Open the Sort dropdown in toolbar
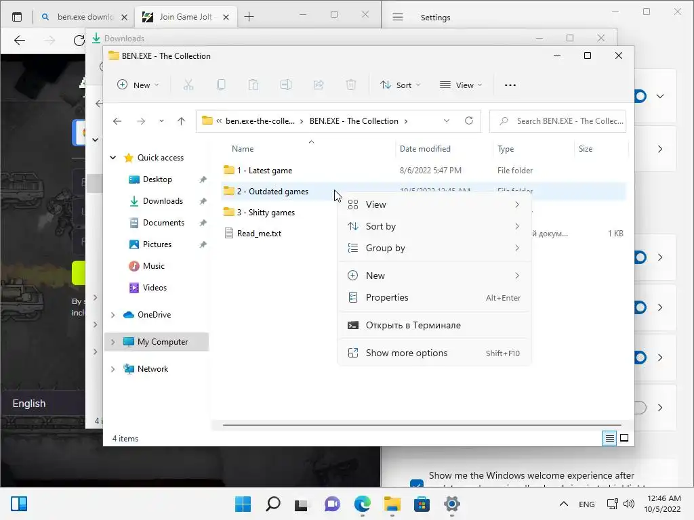This screenshot has height=520, width=694. [x=400, y=85]
